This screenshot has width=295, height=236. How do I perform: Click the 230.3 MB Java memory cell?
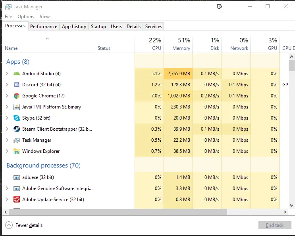click(x=178, y=107)
